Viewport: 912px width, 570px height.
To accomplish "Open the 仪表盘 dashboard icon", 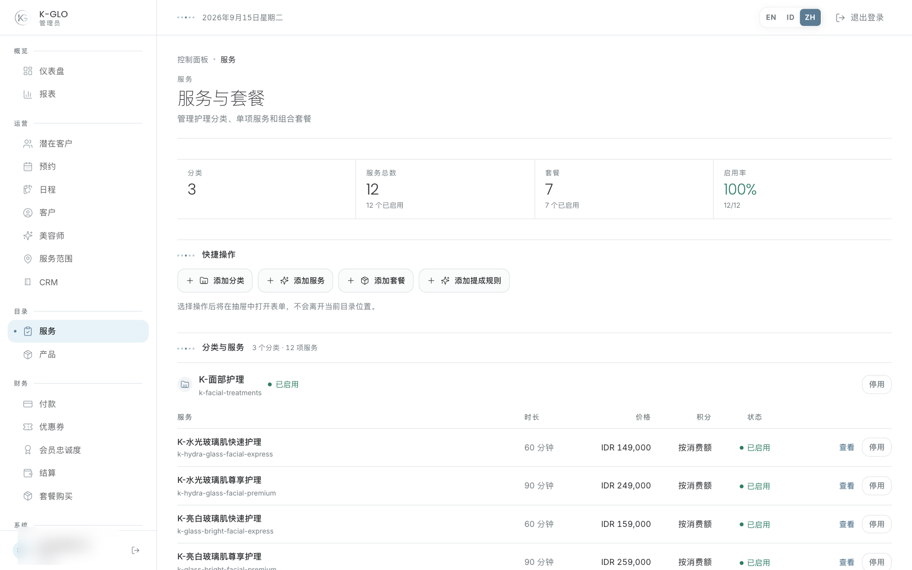I will pyautogui.click(x=28, y=71).
